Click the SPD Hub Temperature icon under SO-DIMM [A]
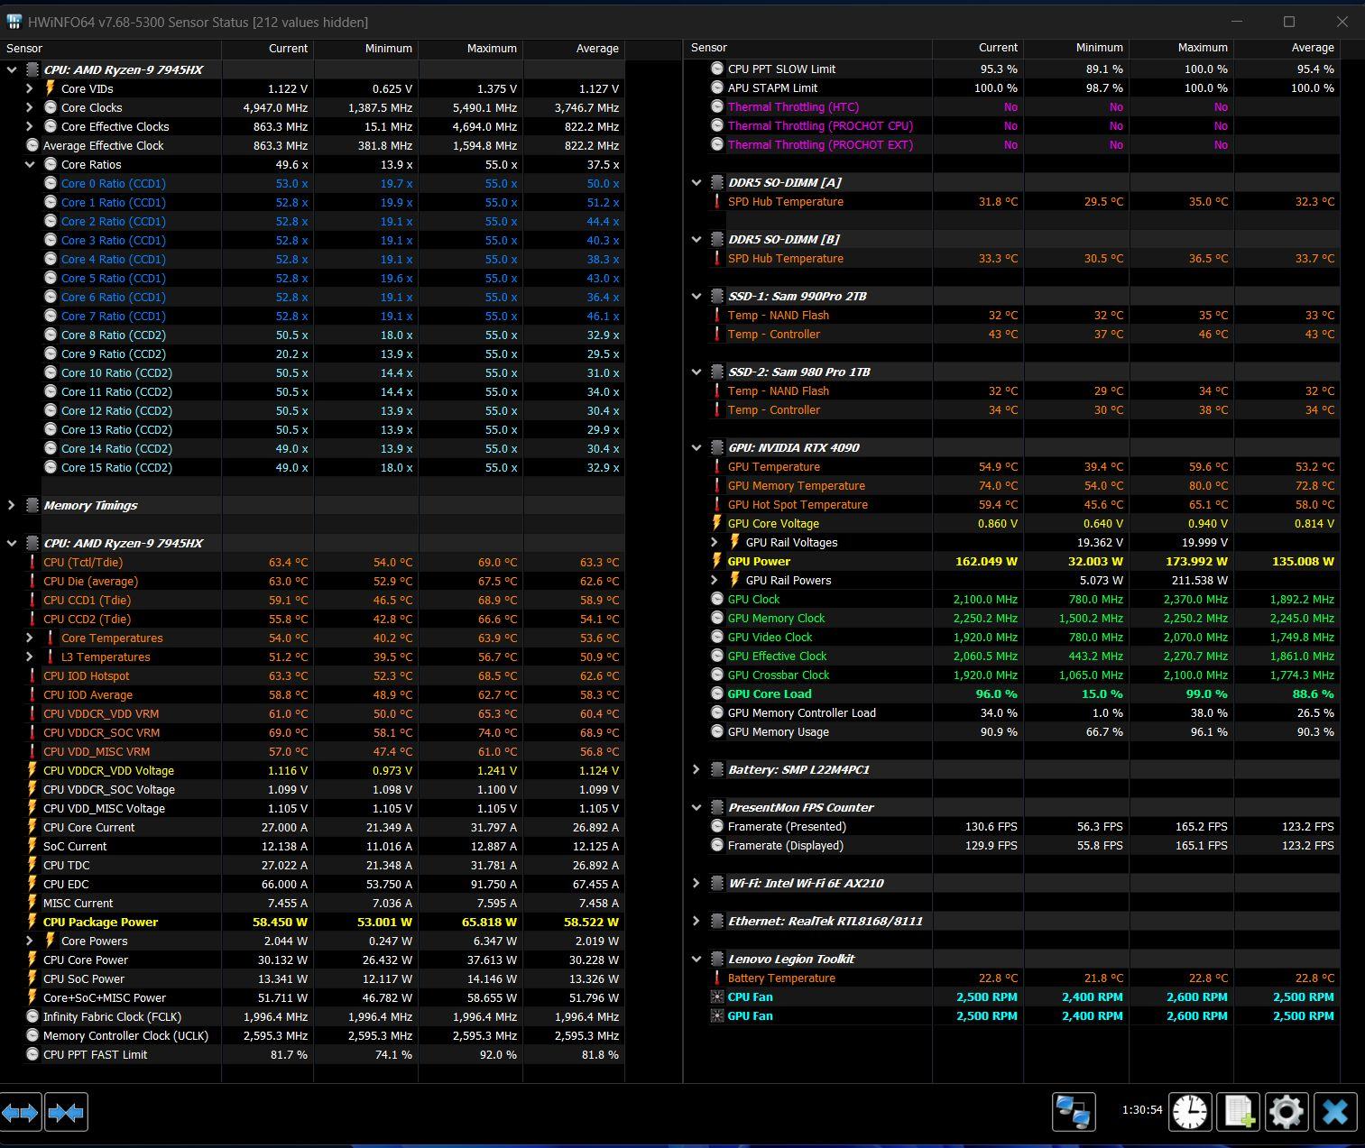 717,201
